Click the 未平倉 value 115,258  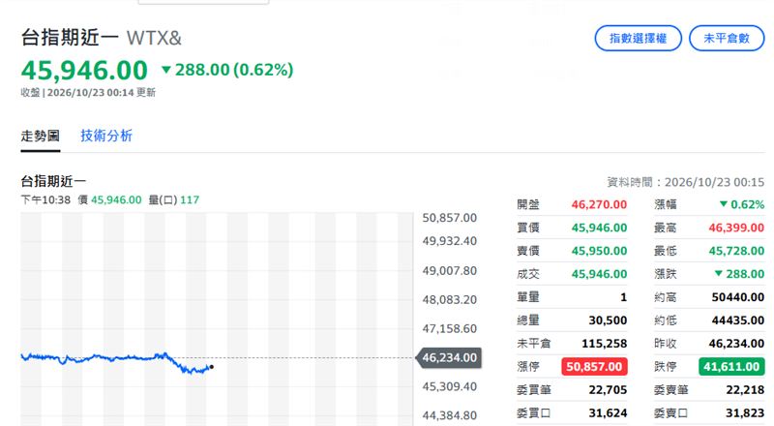(x=604, y=344)
